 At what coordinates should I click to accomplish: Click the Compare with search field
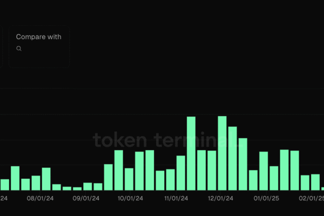39,48
